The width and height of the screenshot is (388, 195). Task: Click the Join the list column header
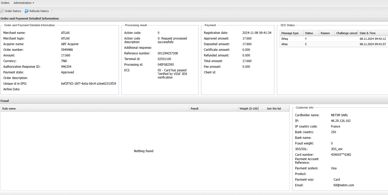[x=274, y=109]
